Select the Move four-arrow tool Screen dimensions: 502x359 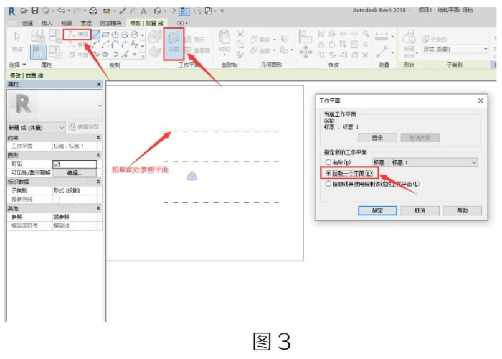305,52
